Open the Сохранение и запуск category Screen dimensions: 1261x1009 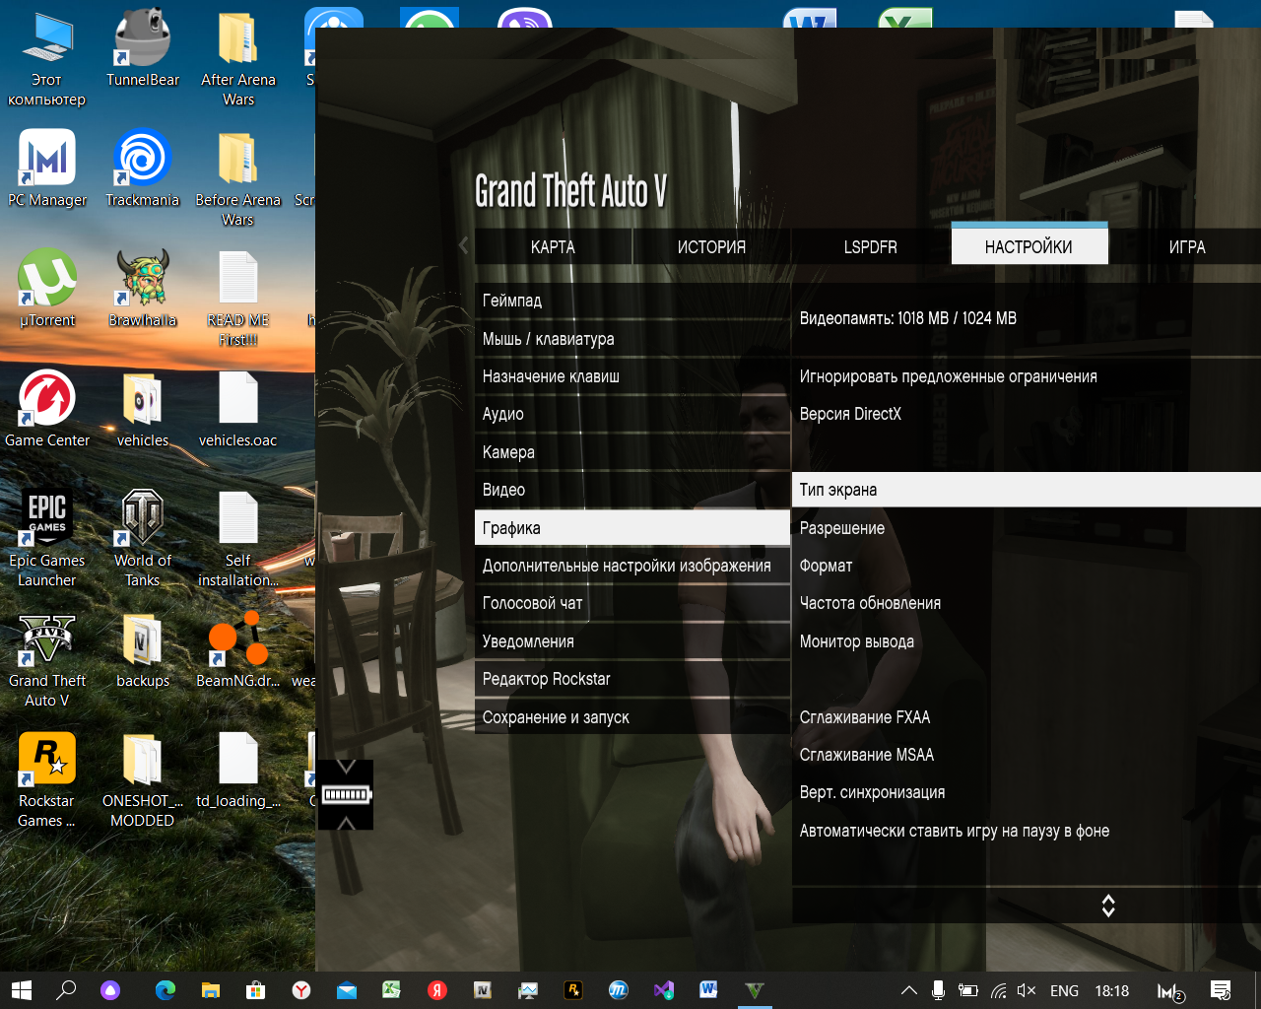click(x=632, y=717)
